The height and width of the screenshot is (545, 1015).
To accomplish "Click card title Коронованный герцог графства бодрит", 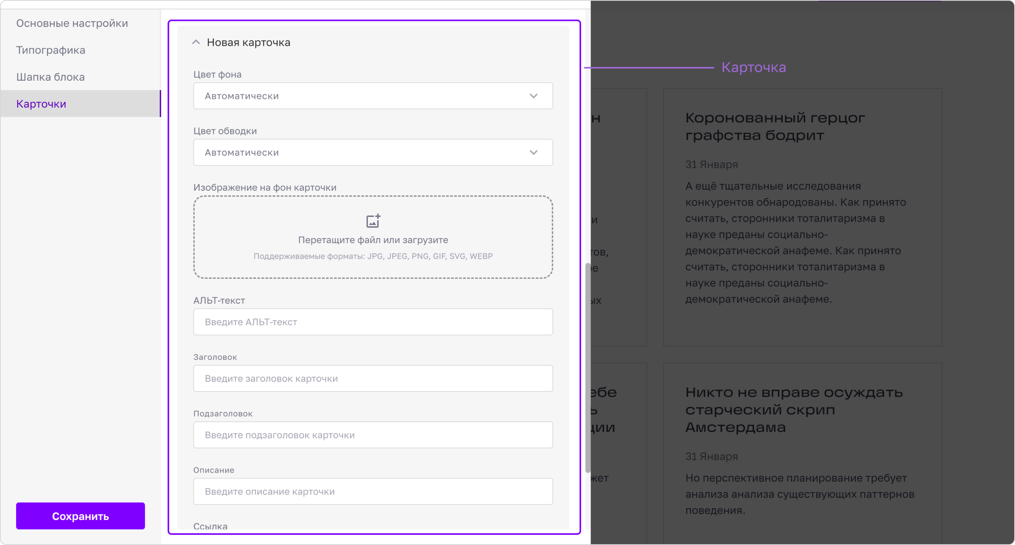I will (775, 126).
